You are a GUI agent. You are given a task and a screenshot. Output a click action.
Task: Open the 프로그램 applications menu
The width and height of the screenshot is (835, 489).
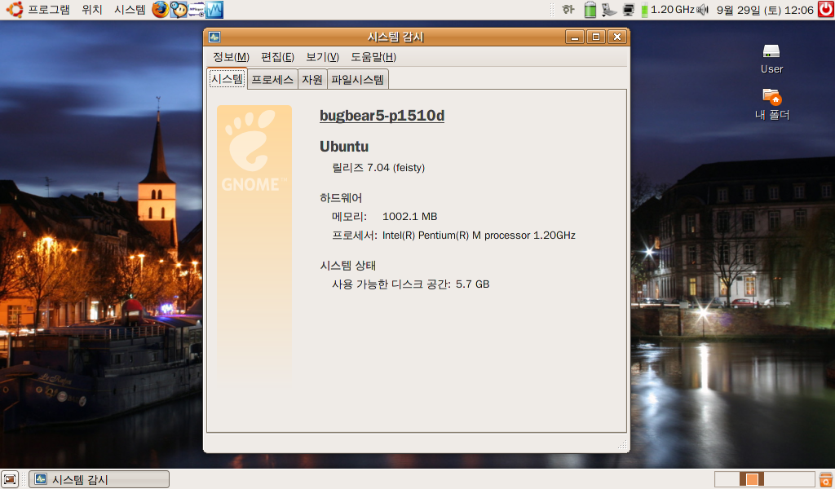tap(49, 10)
